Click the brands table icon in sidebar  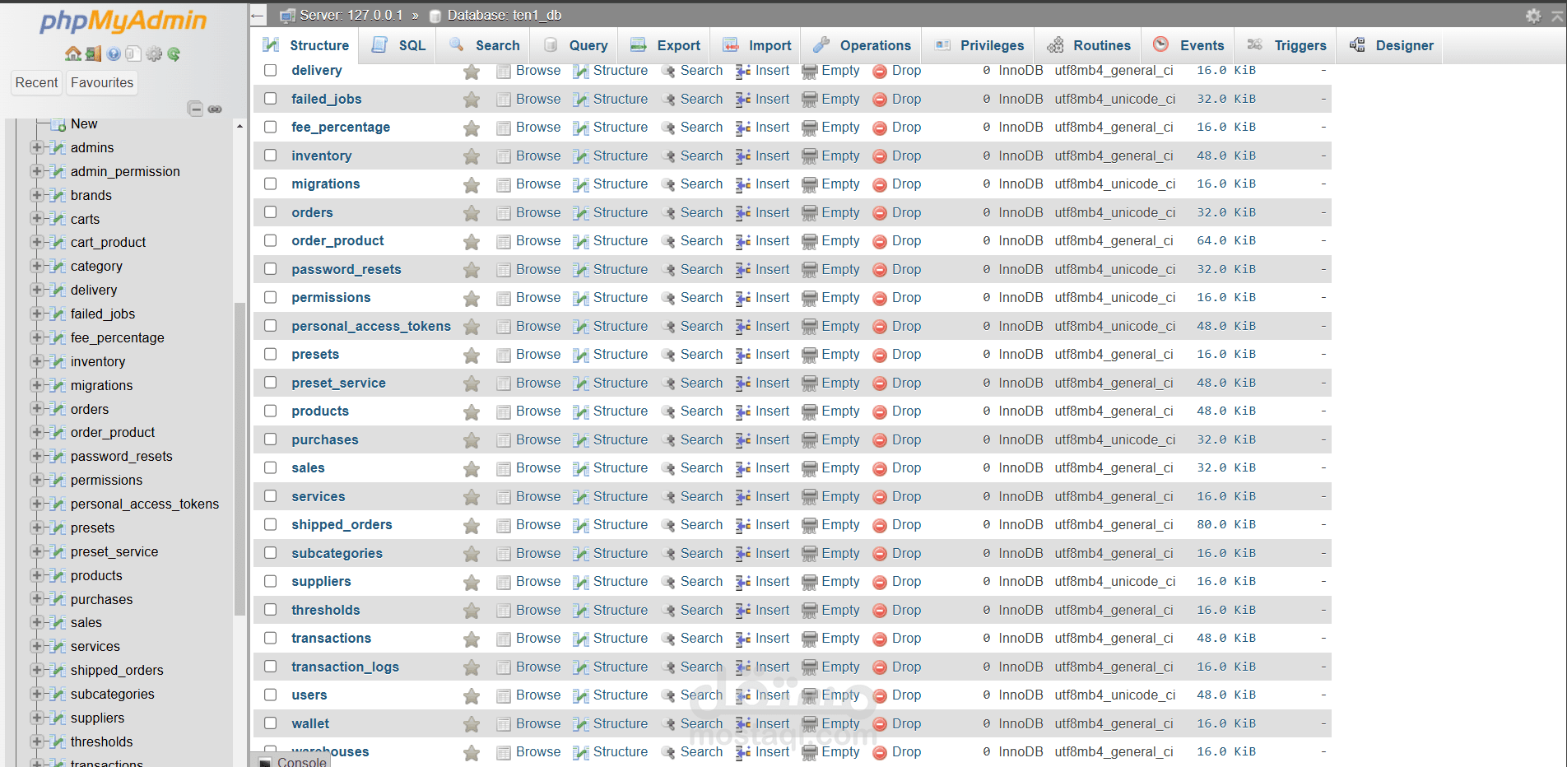pos(58,196)
